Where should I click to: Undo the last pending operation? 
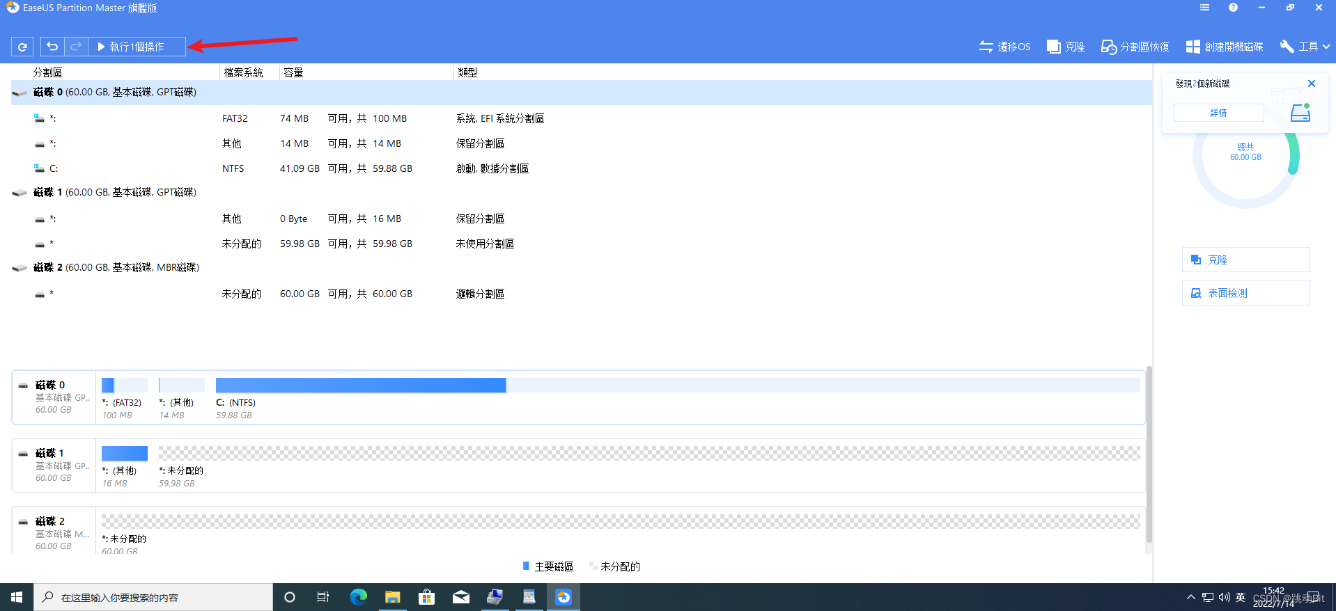[x=52, y=47]
